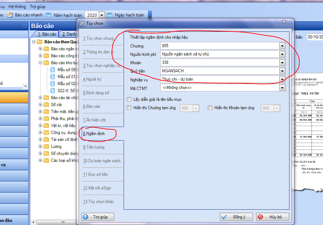
Task: Open the Trợ giúp menu
Action: click(37, 7)
